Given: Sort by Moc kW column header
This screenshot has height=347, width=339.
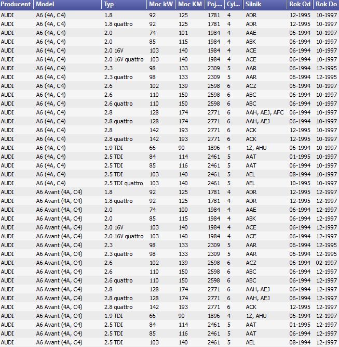Looking at the screenshot, I should tap(161, 5).
